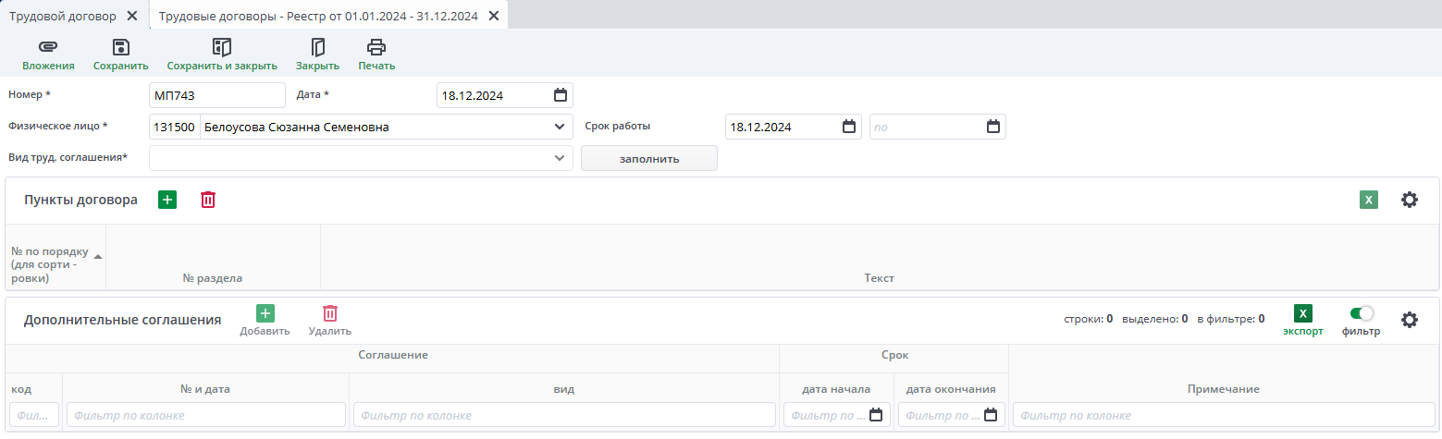Click the код column header
1442x439 pixels.
[x=21, y=389]
